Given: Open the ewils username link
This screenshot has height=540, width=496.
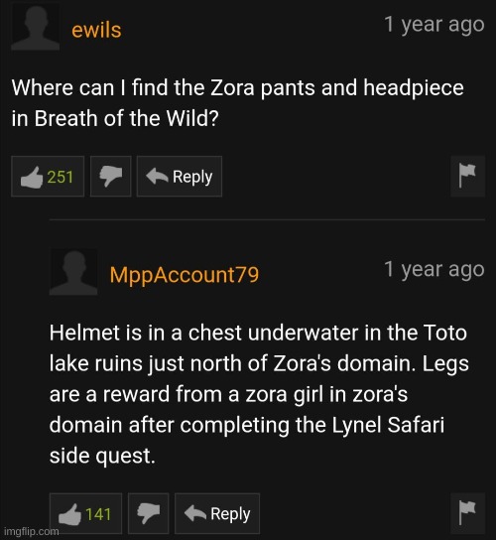Looking at the screenshot, I should [x=96, y=30].
